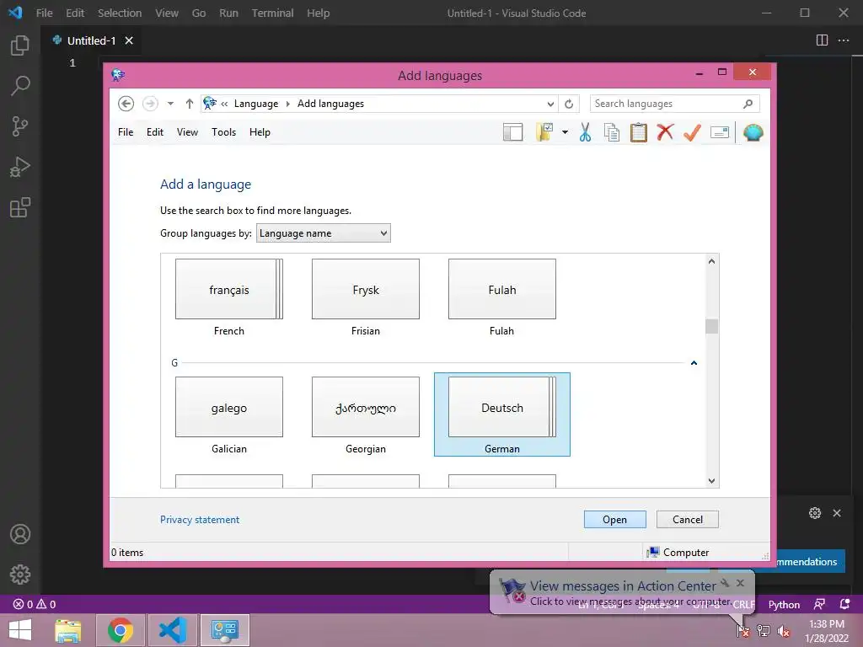Open Manage gear icon in VS Code

coord(20,575)
